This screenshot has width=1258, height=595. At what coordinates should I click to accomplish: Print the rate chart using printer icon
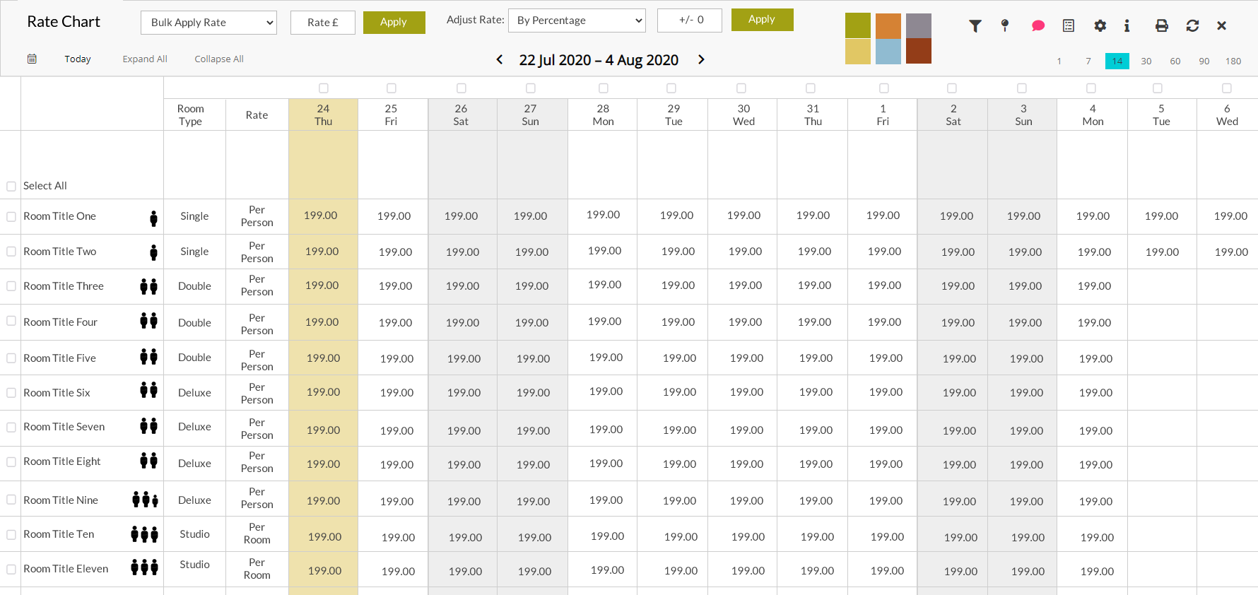point(1161,26)
